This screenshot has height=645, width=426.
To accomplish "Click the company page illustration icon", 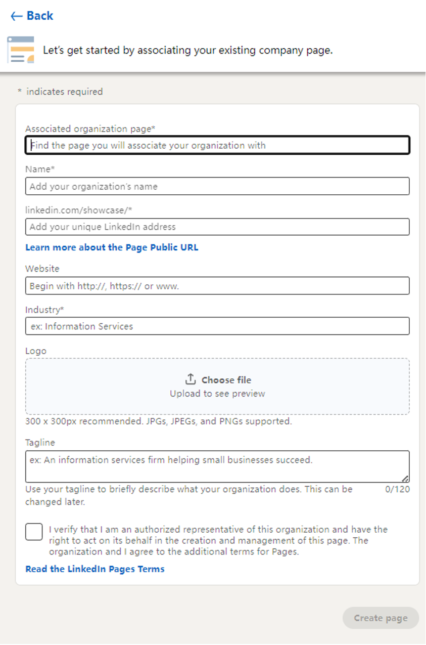I will pyautogui.click(x=21, y=50).
